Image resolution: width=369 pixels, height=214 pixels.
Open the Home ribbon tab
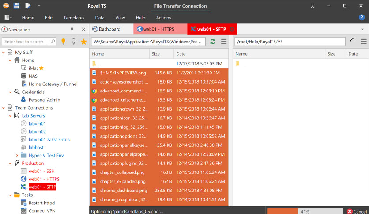tap(28, 18)
